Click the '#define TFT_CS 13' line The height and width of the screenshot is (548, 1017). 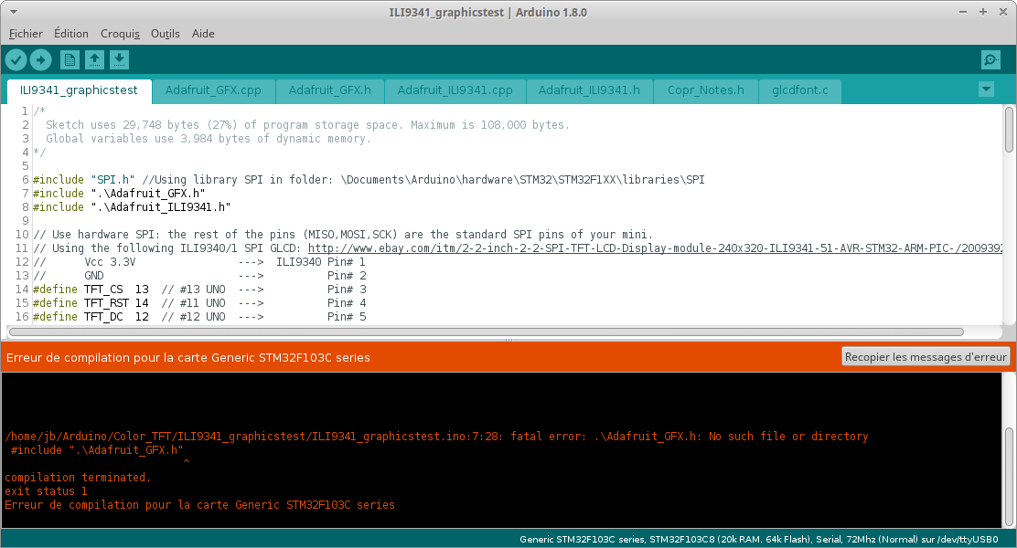pyautogui.click(x=199, y=289)
